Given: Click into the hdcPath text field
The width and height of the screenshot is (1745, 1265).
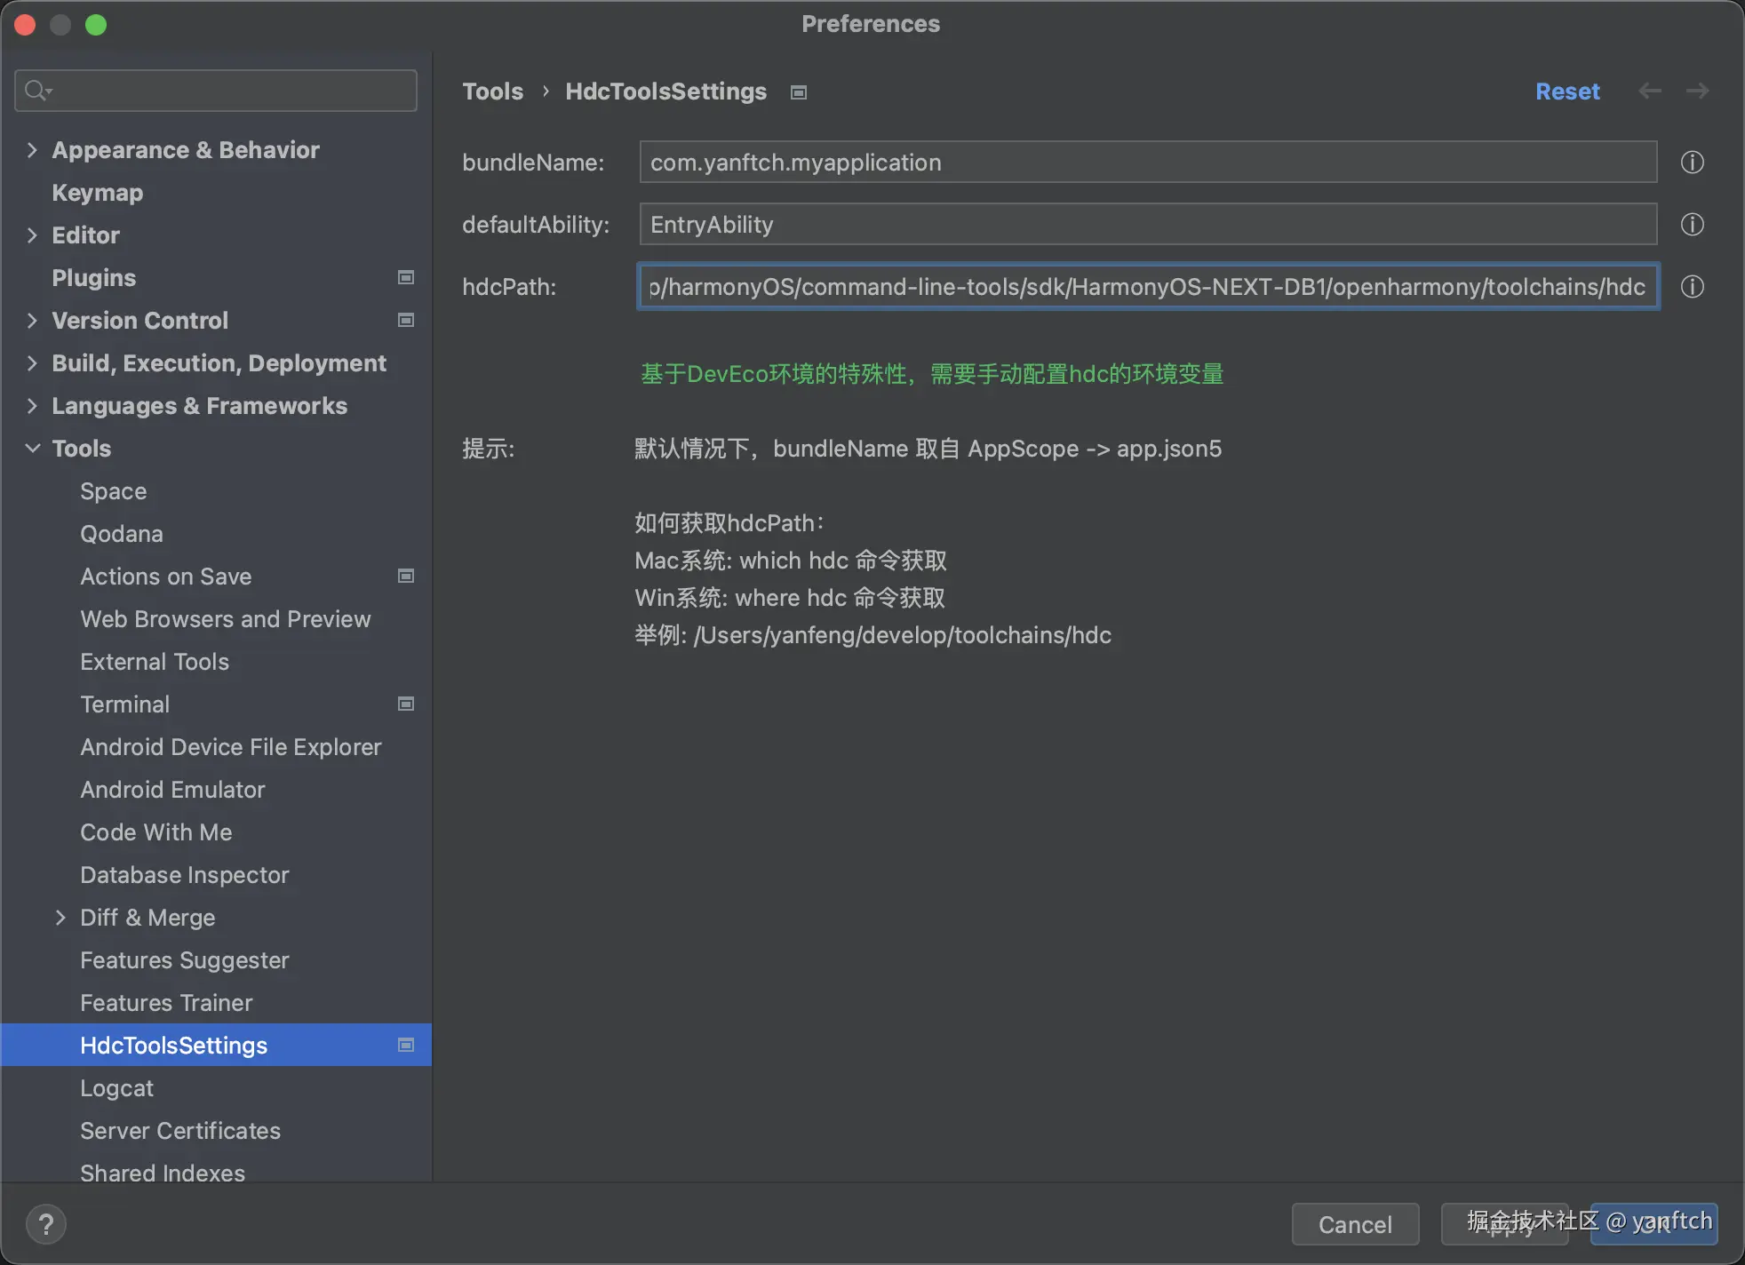Looking at the screenshot, I should click(1147, 287).
